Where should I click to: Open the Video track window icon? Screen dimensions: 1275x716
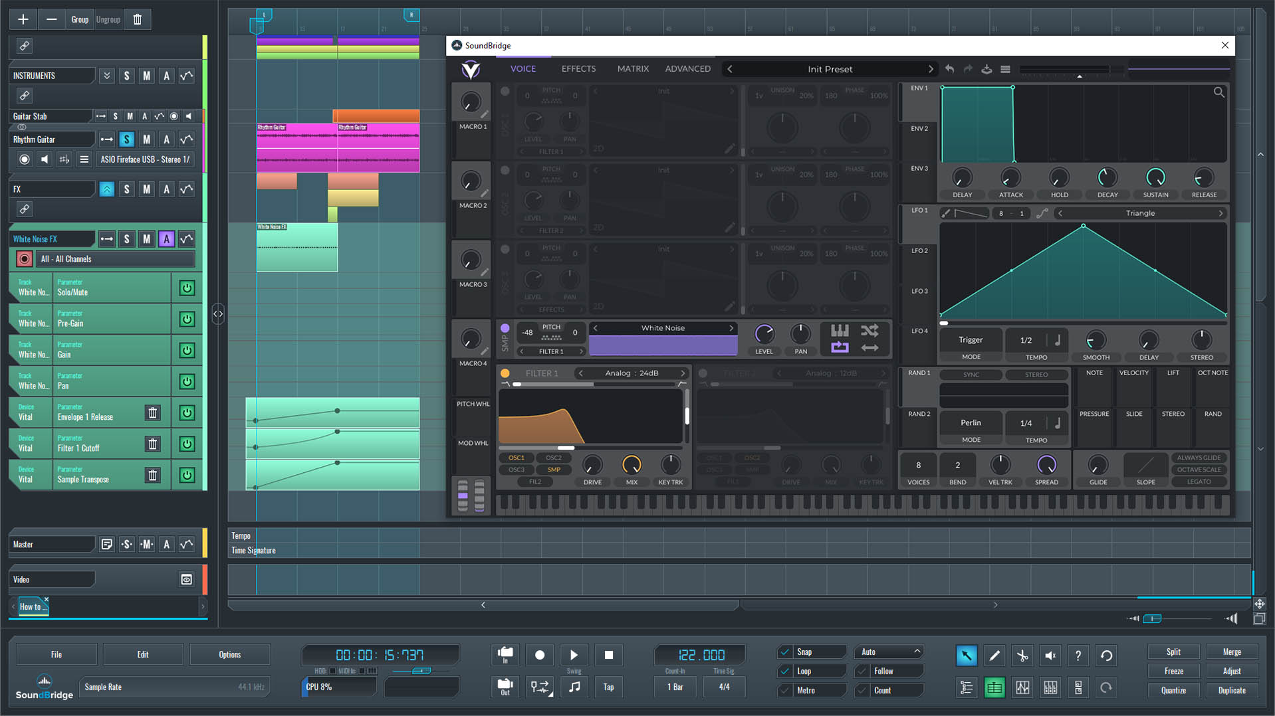187,580
